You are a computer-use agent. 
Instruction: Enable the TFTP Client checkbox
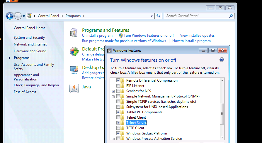(x=118, y=128)
